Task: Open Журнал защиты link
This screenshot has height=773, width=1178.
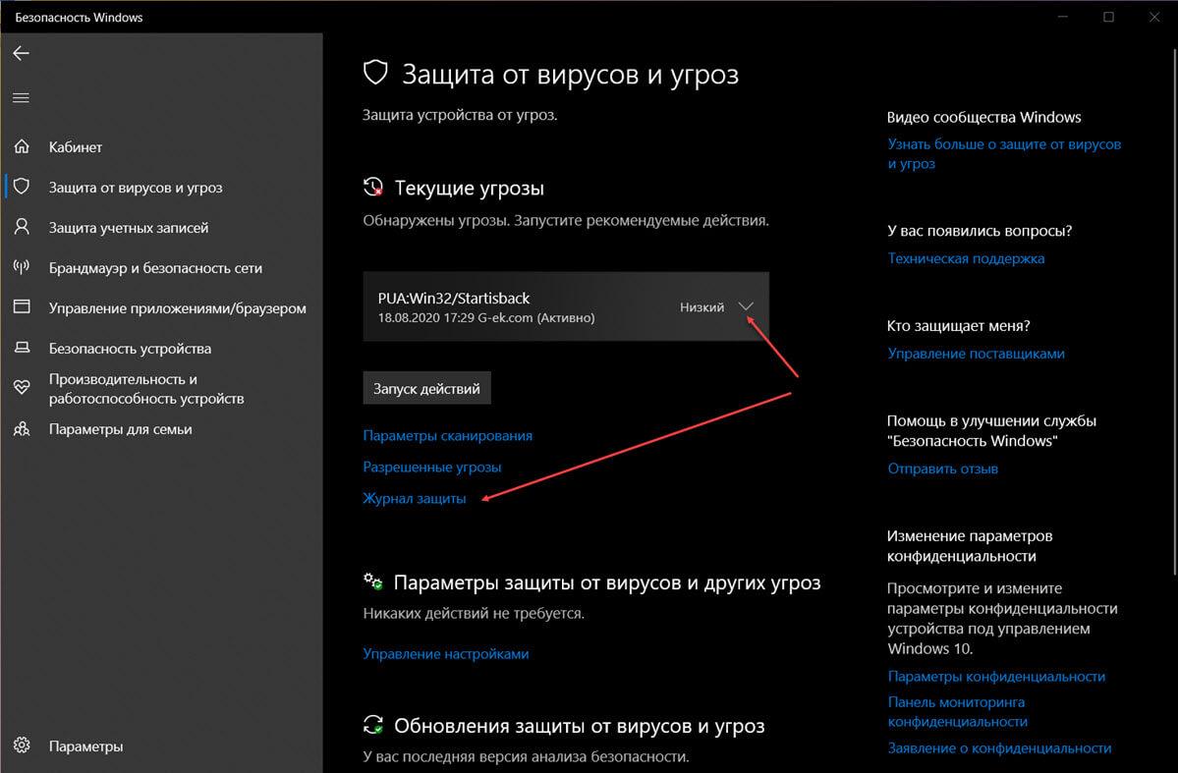Action: (x=414, y=499)
